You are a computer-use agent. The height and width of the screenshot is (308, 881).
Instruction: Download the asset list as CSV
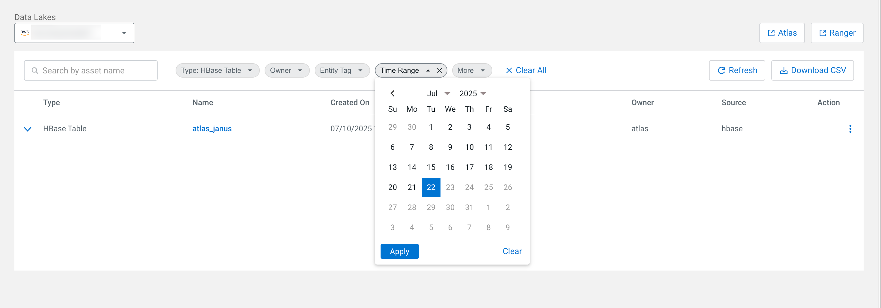tap(812, 70)
